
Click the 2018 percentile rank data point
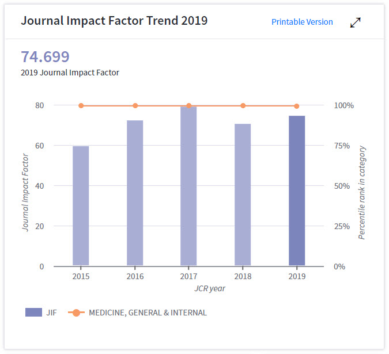243,105
